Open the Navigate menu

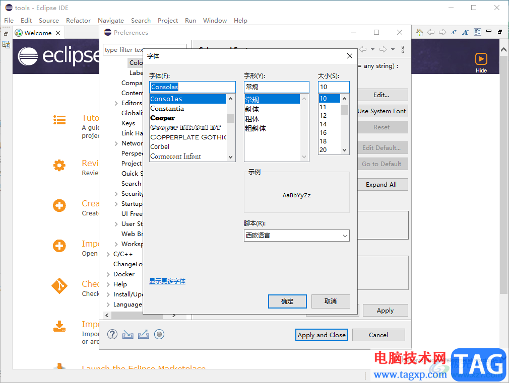tap(111, 21)
